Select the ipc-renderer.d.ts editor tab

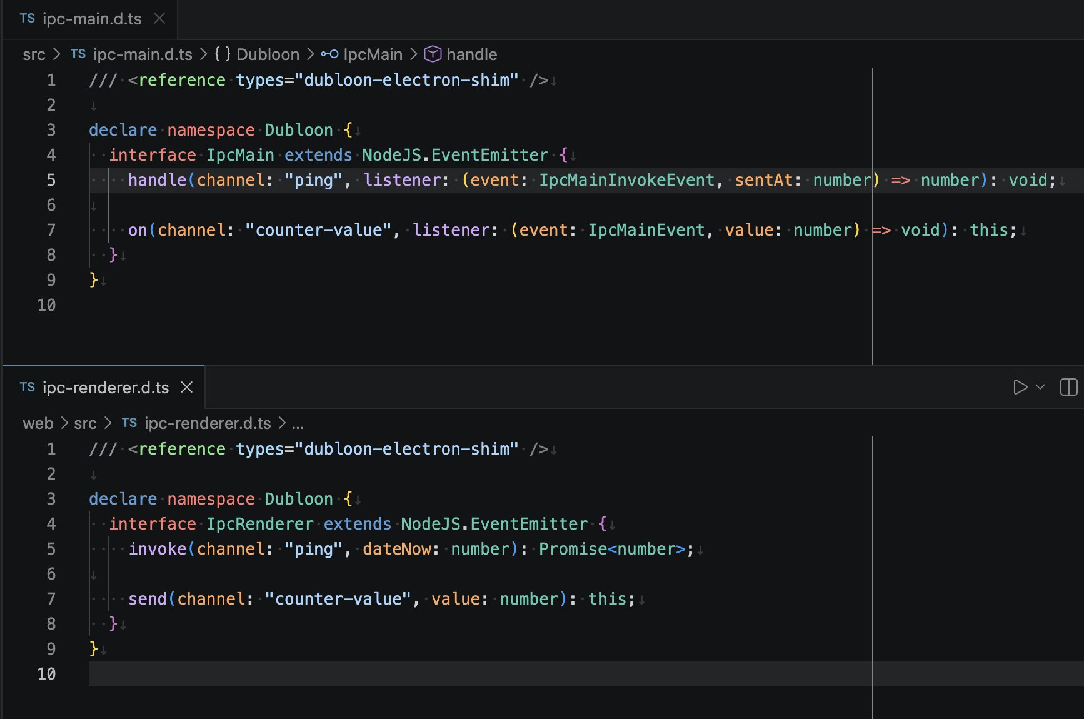pos(104,388)
